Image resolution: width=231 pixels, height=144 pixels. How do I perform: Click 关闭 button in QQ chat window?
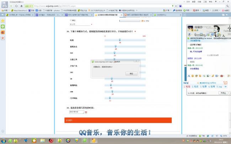point(223,93)
